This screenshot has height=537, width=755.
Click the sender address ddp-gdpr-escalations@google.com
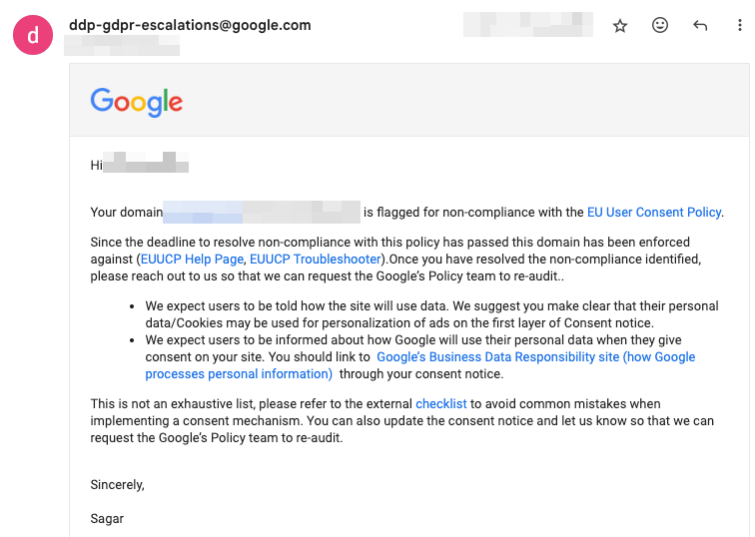point(190,25)
